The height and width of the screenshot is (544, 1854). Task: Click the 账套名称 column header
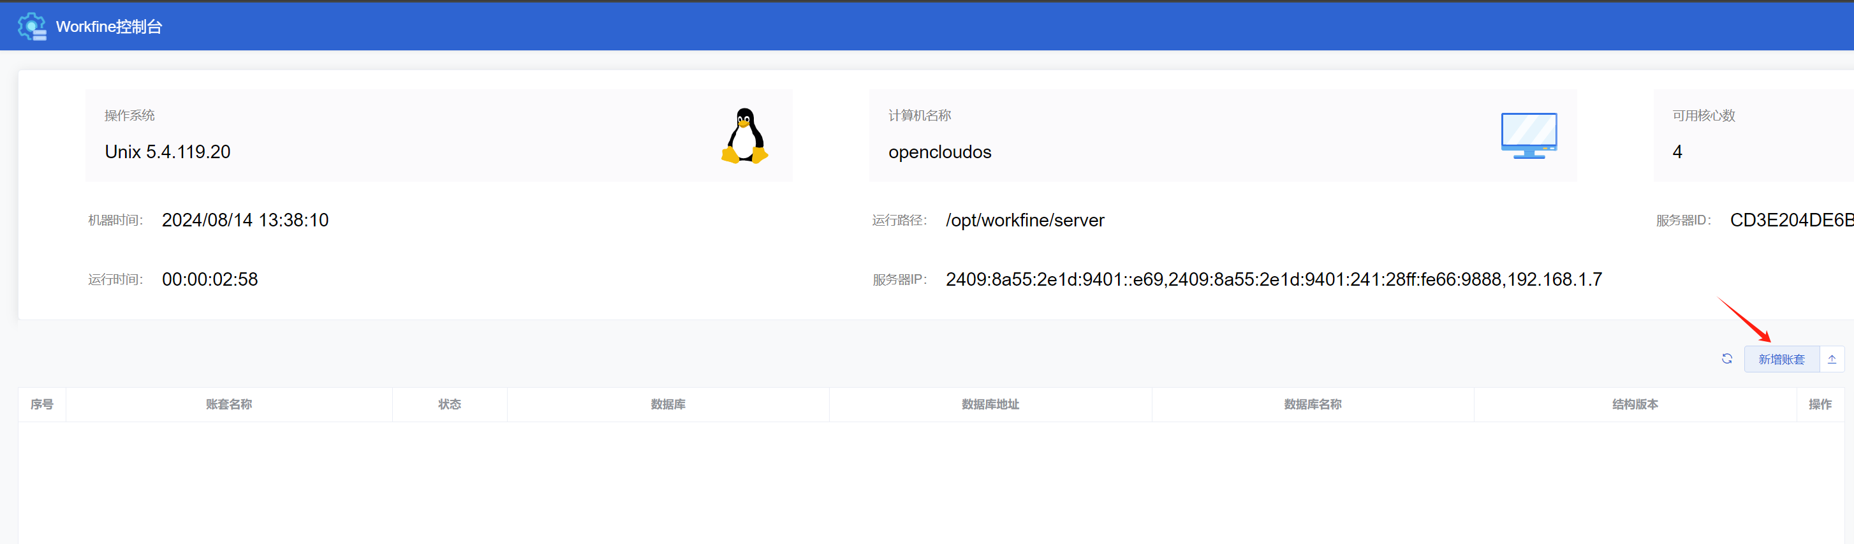[x=229, y=404]
